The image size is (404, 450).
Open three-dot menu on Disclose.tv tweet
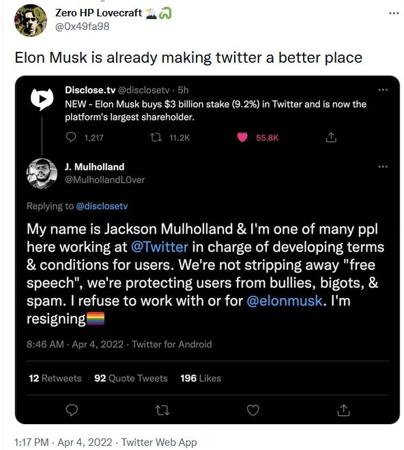coord(383,90)
